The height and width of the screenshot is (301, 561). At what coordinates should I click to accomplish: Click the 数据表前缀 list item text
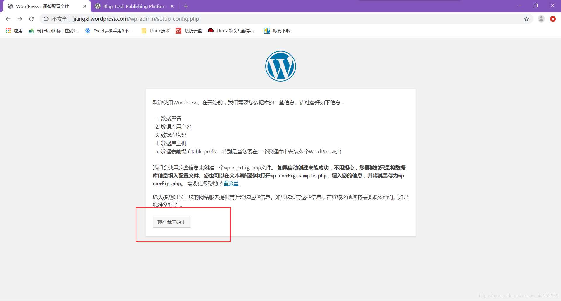click(x=251, y=152)
